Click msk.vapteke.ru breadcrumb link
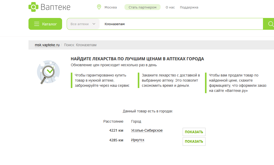274x165 pixels. 47,45
